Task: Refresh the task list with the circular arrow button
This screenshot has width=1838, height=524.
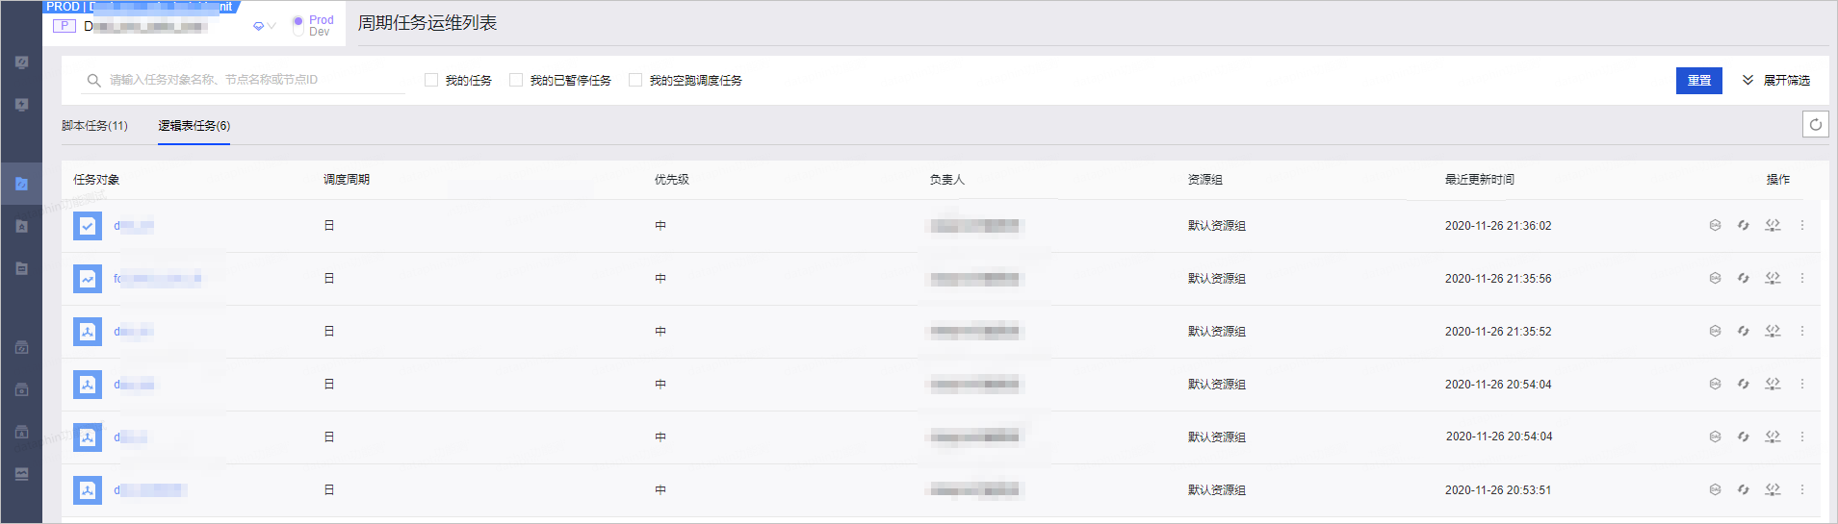Action: 1815,124
